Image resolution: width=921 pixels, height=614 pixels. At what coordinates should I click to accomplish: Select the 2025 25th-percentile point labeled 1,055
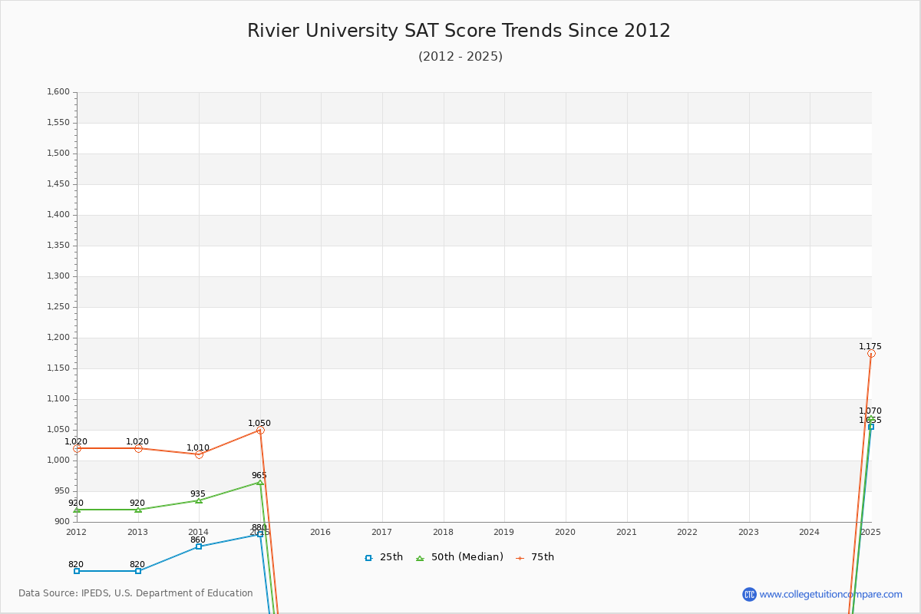pyautogui.click(x=871, y=427)
